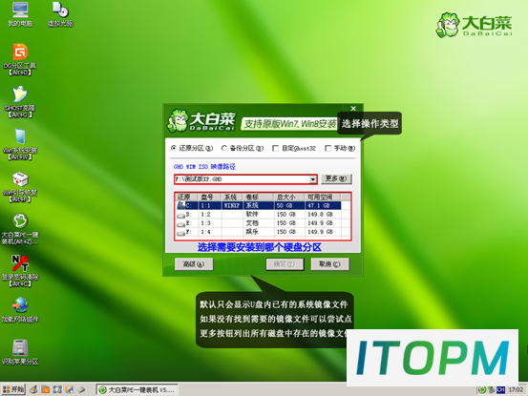Click the CH language indicator in tray
528x396 pixels.
coord(500,390)
